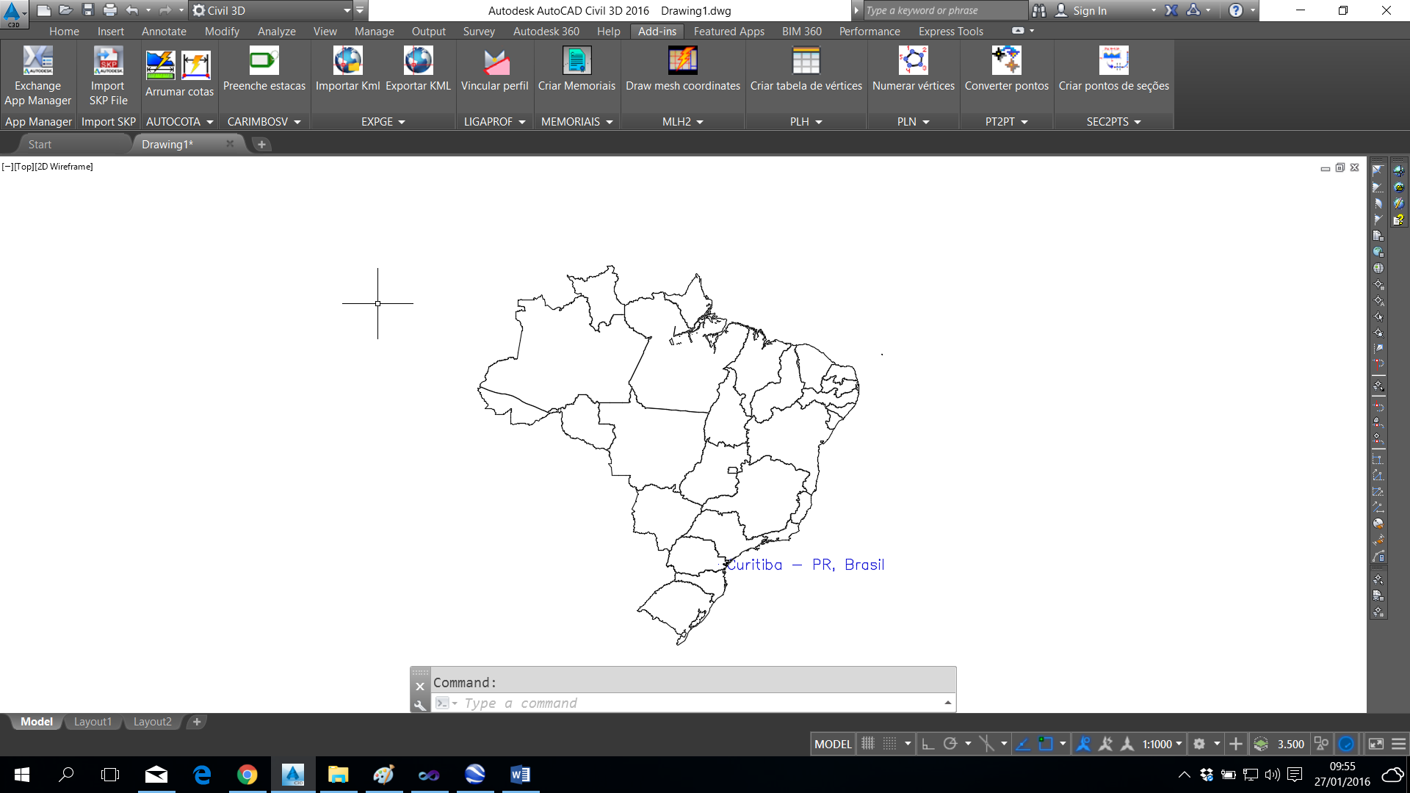Viewport: 1410px width, 793px height.
Task: Open a new drawing tab with plus
Action: click(x=261, y=145)
